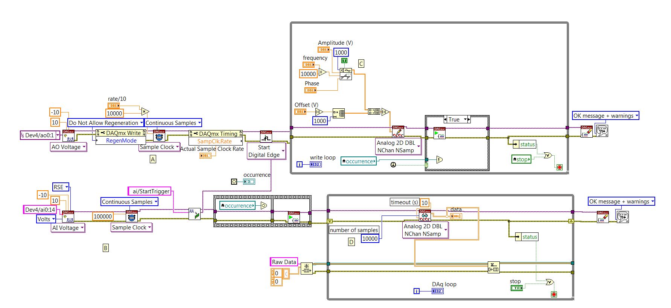Select the lower Simple Error Handler icon
This screenshot has width=671, height=308.
[622, 217]
